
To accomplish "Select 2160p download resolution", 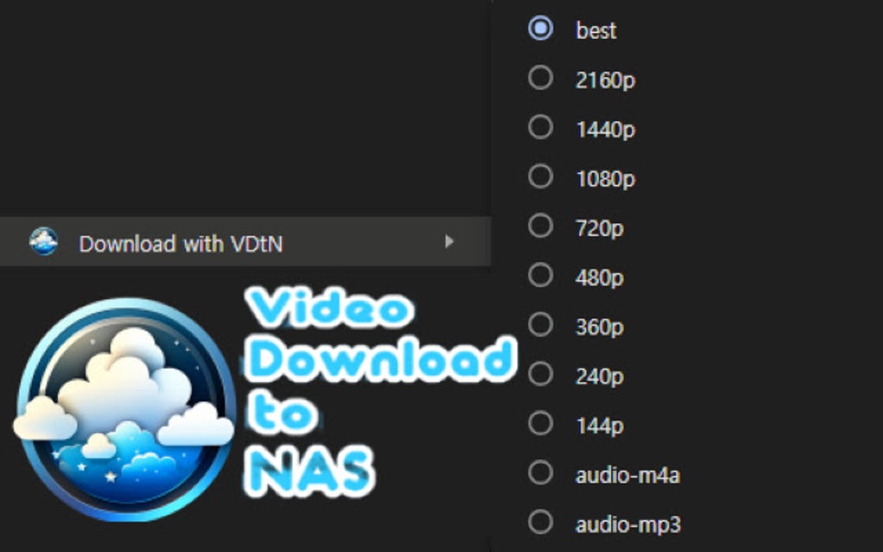I will click(x=540, y=79).
